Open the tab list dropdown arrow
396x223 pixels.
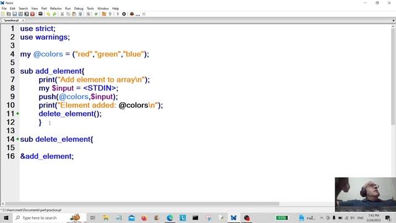click(x=394, y=20)
